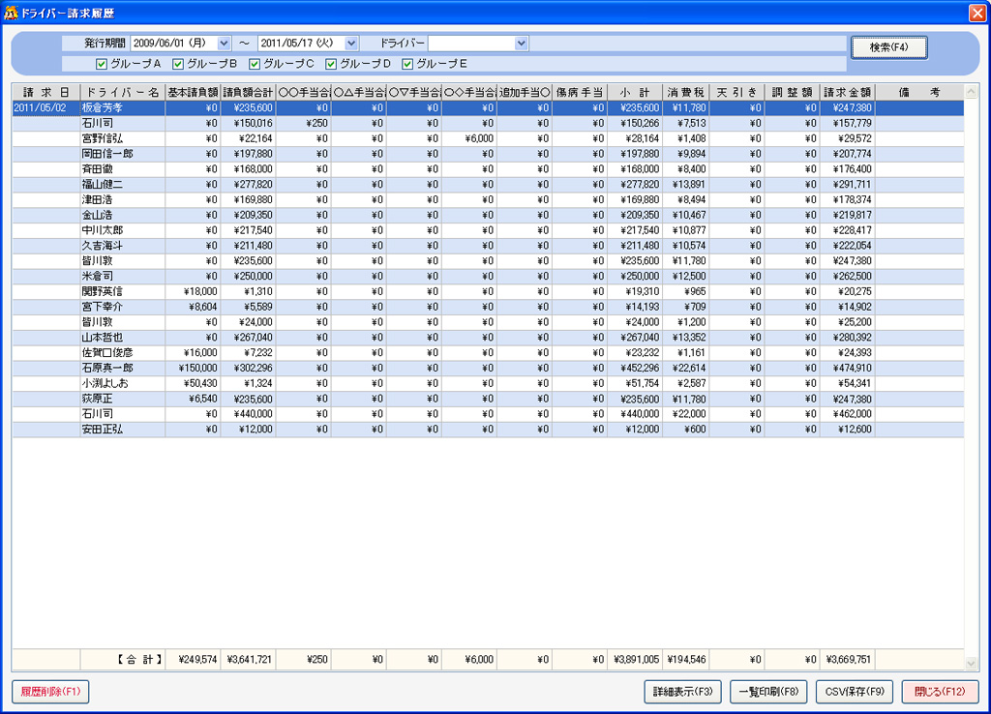991x714 pixels.
Task: Click 一覧印刷(F8) print button
Action: [x=768, y=692]
